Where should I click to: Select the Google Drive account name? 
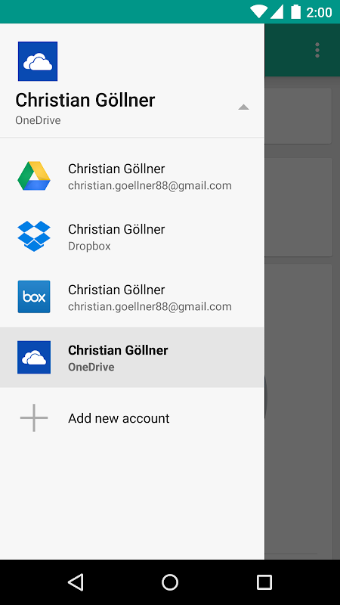coord(116,169)
